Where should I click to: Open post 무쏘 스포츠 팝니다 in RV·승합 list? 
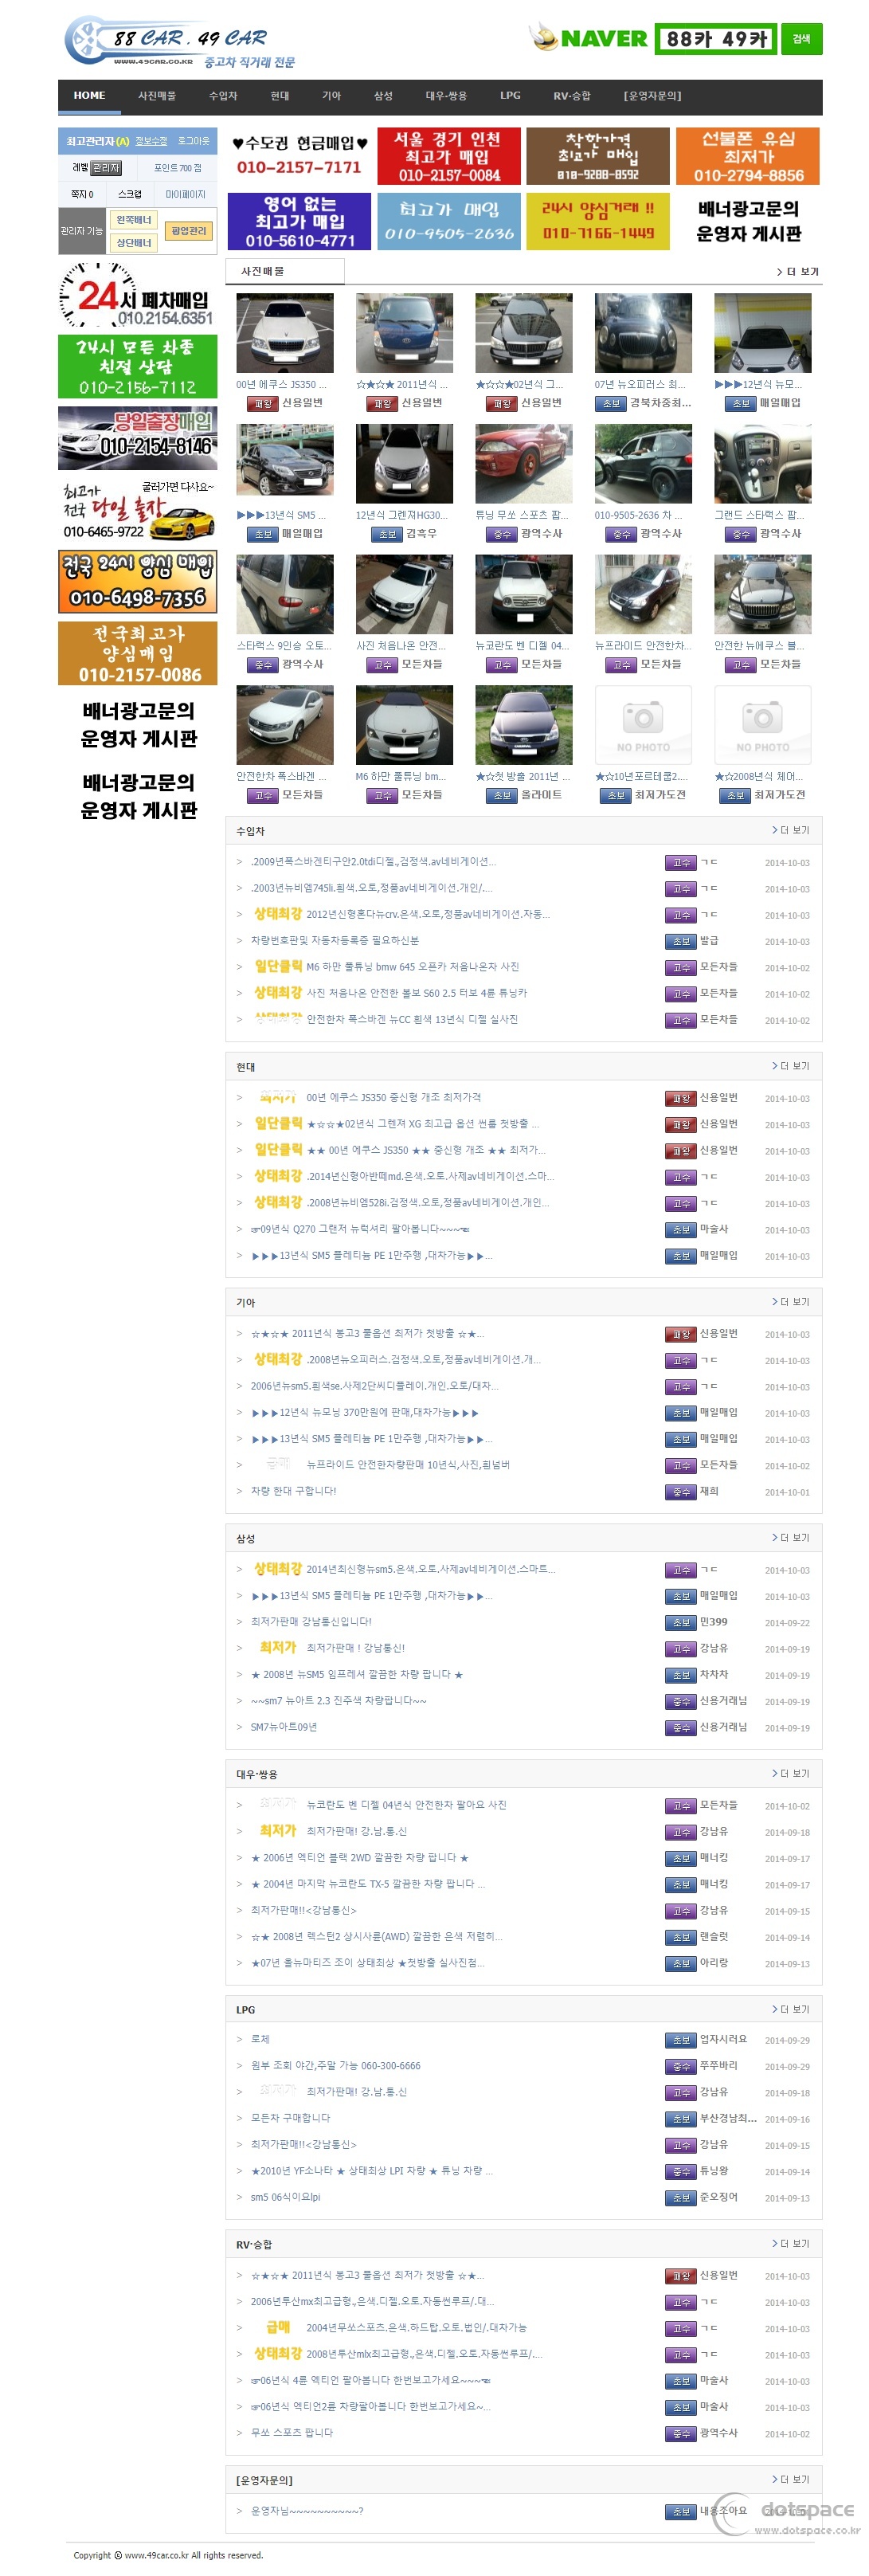pyautogui.click(x=291, y=2432)
